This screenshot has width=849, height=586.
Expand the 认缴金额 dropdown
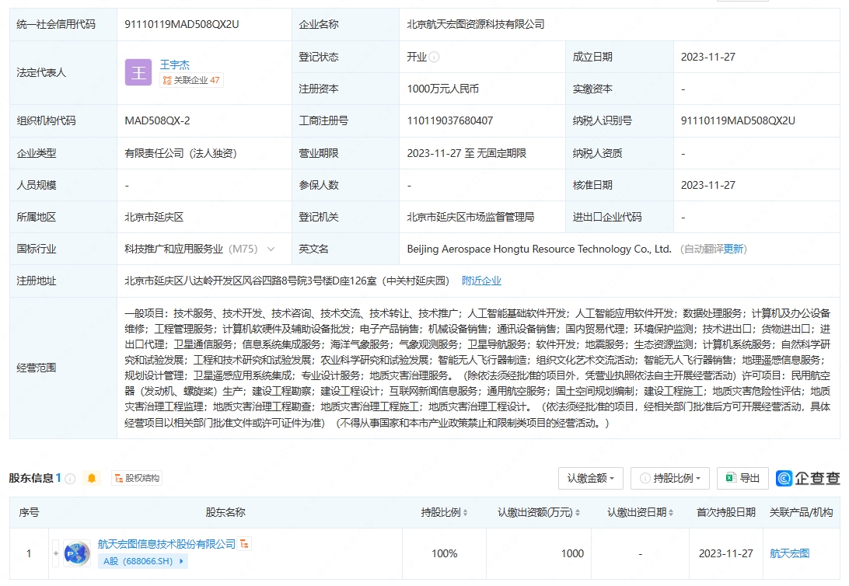592,478
